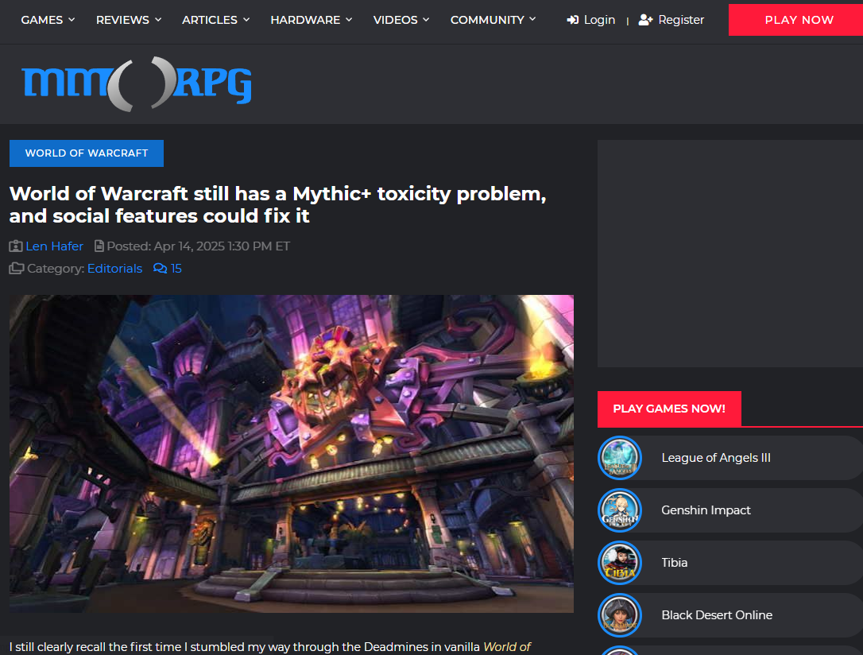Screen dimensions: 863x655
Task: Click the Play Games Now! header
Action: [x=669, y=409]
